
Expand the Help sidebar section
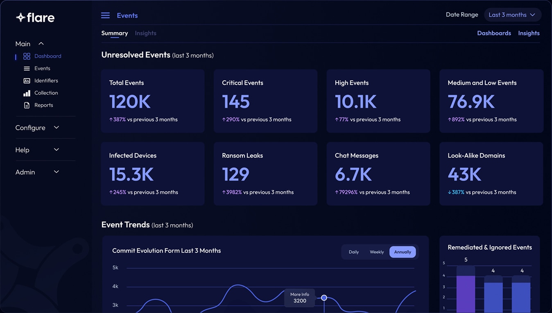tap(57, 150)
